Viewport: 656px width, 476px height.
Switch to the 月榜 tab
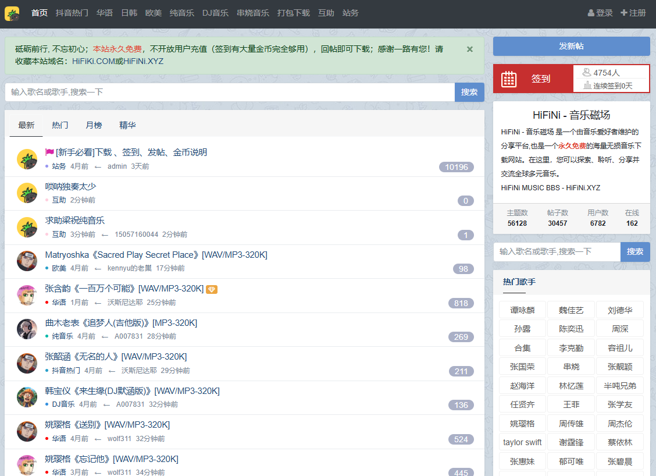[94, 125]
